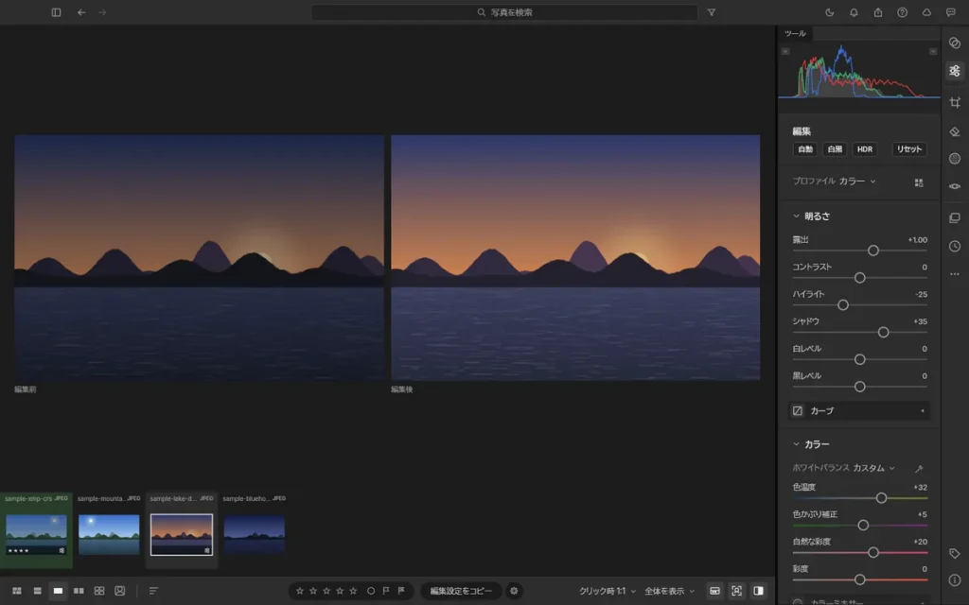Set rating to three stars
Screen dimensions: 969x605
(326, 591)
